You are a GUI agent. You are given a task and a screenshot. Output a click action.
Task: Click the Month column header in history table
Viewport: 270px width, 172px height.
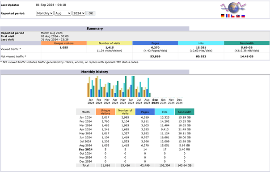(x=85, y=112)
